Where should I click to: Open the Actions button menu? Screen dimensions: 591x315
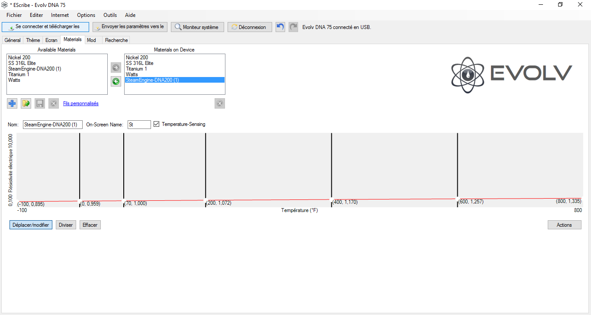coord(564,225)
